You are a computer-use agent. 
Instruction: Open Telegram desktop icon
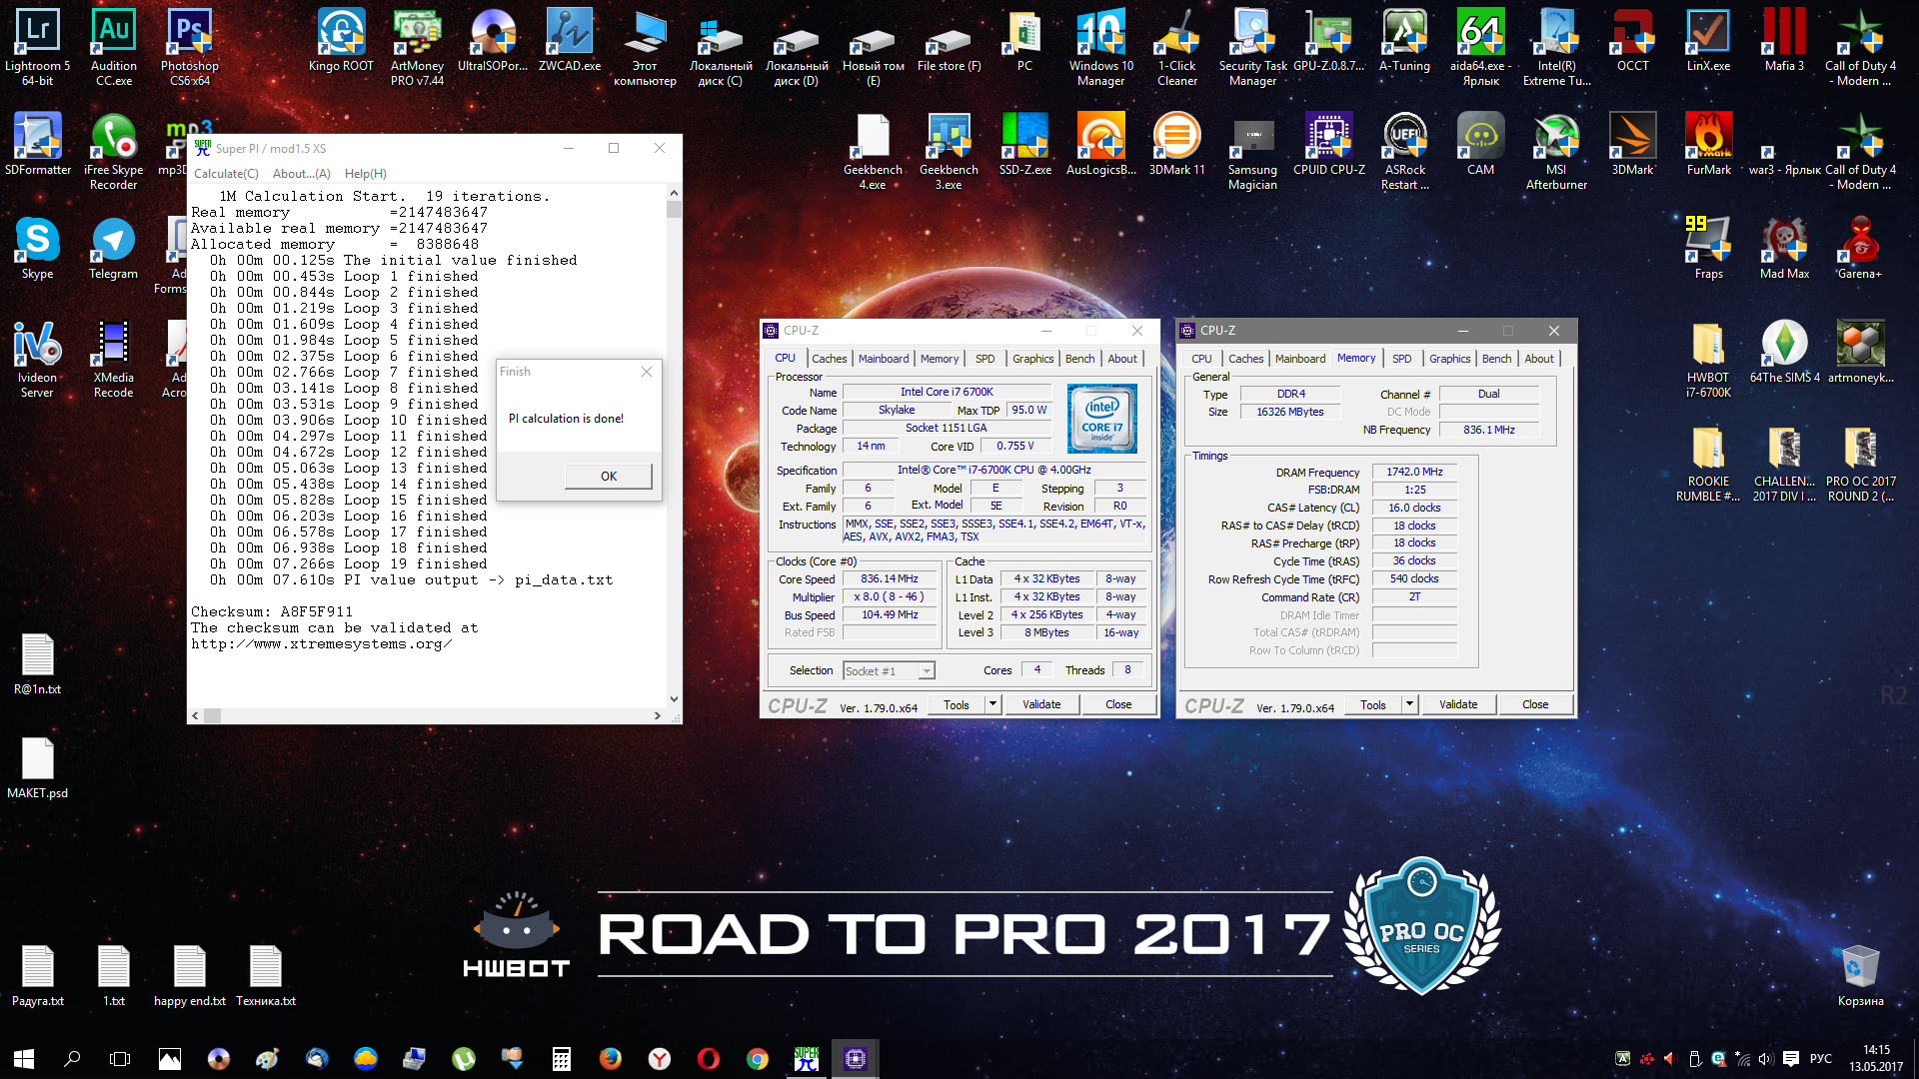click(x=113, y=248)
